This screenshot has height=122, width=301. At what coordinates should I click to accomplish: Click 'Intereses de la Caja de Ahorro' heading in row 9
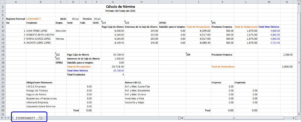pyautogui.click(x=141, y=27)
